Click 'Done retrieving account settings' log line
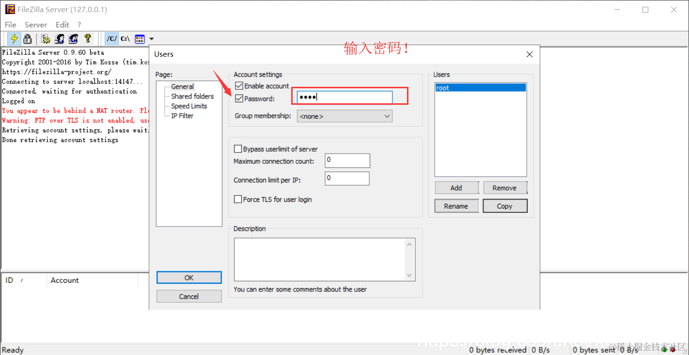Image resolution: width=689 pixels, height=355 pixels. coord(60,140)
